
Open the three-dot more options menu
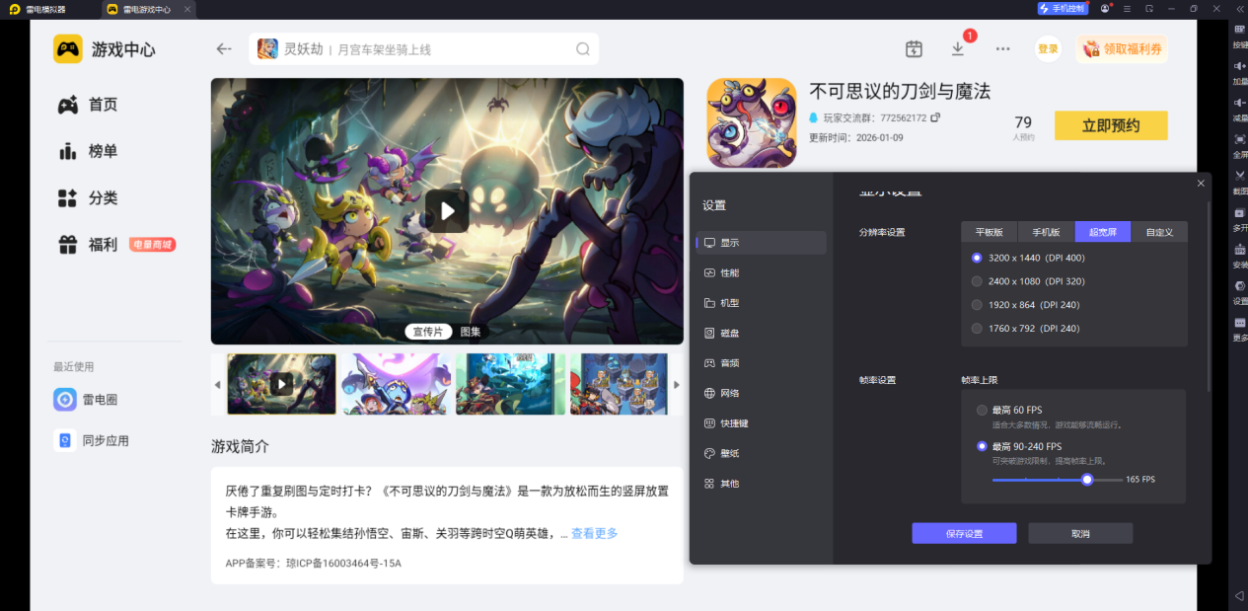pos(1002,48)
